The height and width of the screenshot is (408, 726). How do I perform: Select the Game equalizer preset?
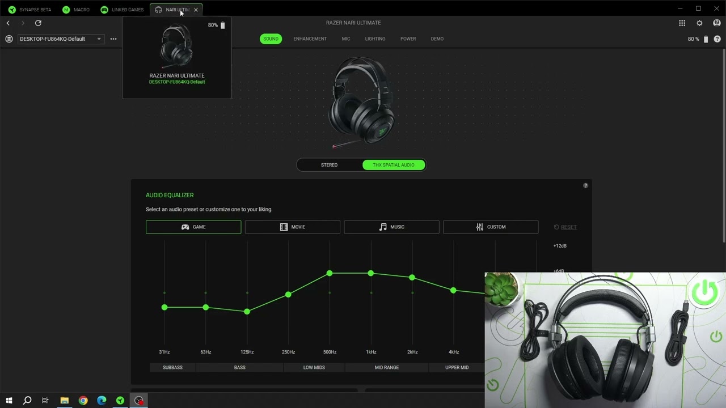click(193, 227)
